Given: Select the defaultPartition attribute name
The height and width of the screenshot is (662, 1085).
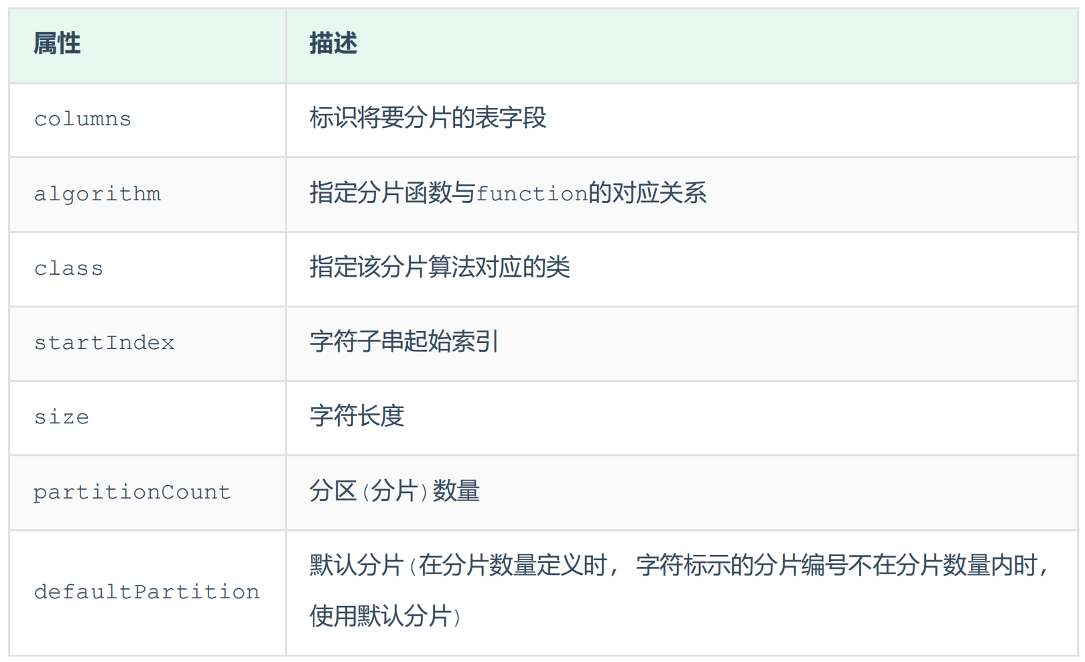Looking at the screenshot, I should click(x=147, y=592).
